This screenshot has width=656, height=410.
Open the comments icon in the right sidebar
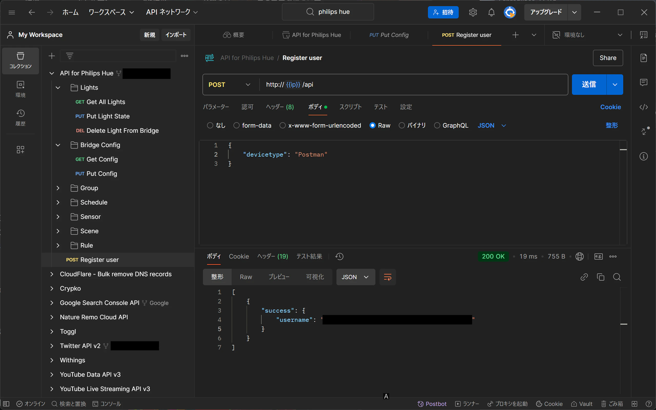[643, 83]
